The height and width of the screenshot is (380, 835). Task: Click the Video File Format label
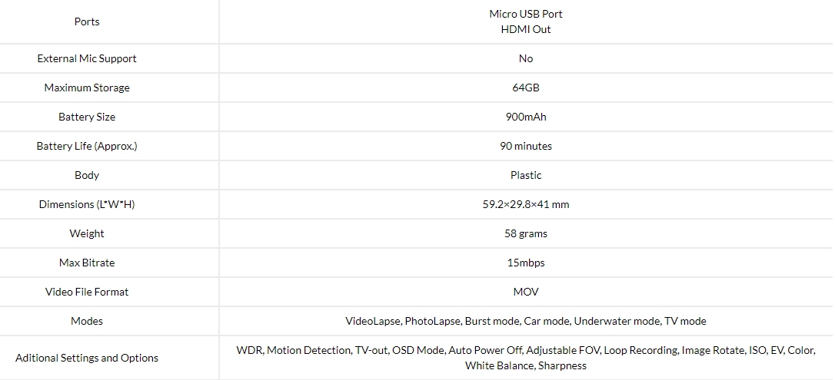pyautogui.click(x=87, y=292)
